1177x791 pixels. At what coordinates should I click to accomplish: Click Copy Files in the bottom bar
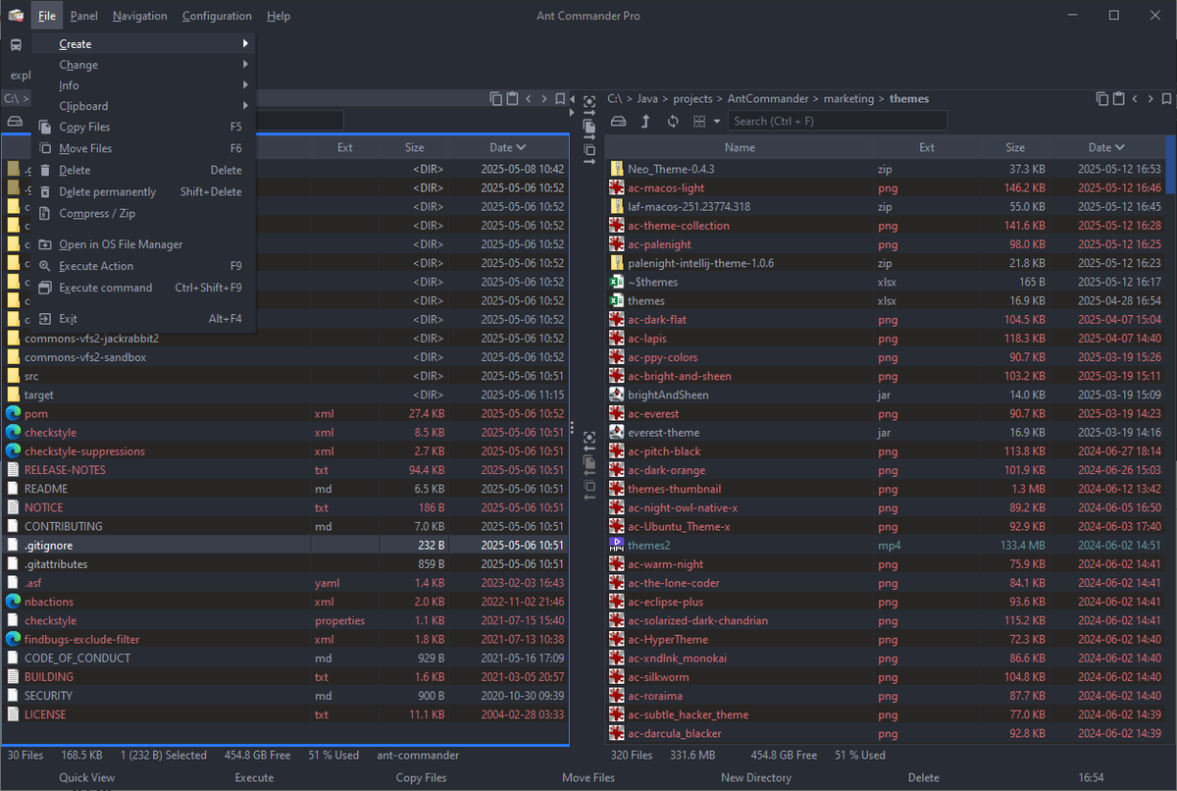click(421, 777)
